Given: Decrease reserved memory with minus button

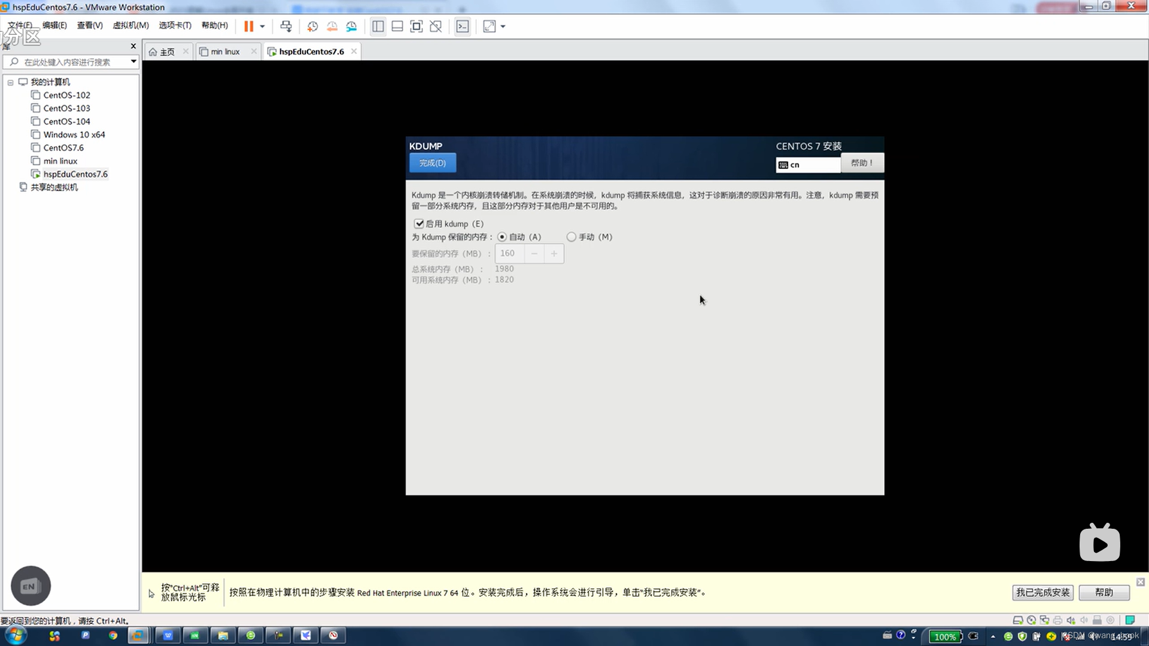Looking at the screenshot, I should [534, 254].
